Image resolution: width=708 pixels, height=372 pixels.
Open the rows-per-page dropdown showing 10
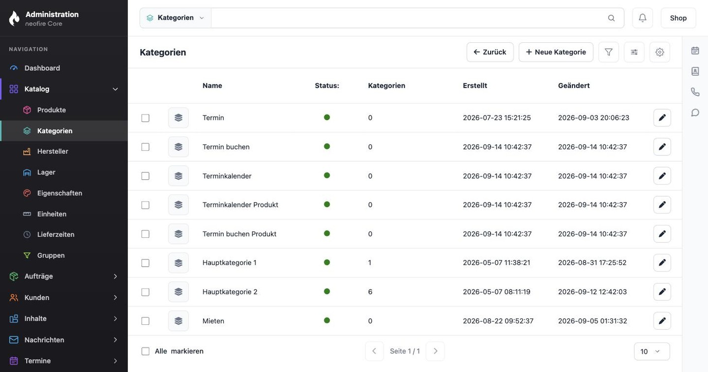[652, 351]
